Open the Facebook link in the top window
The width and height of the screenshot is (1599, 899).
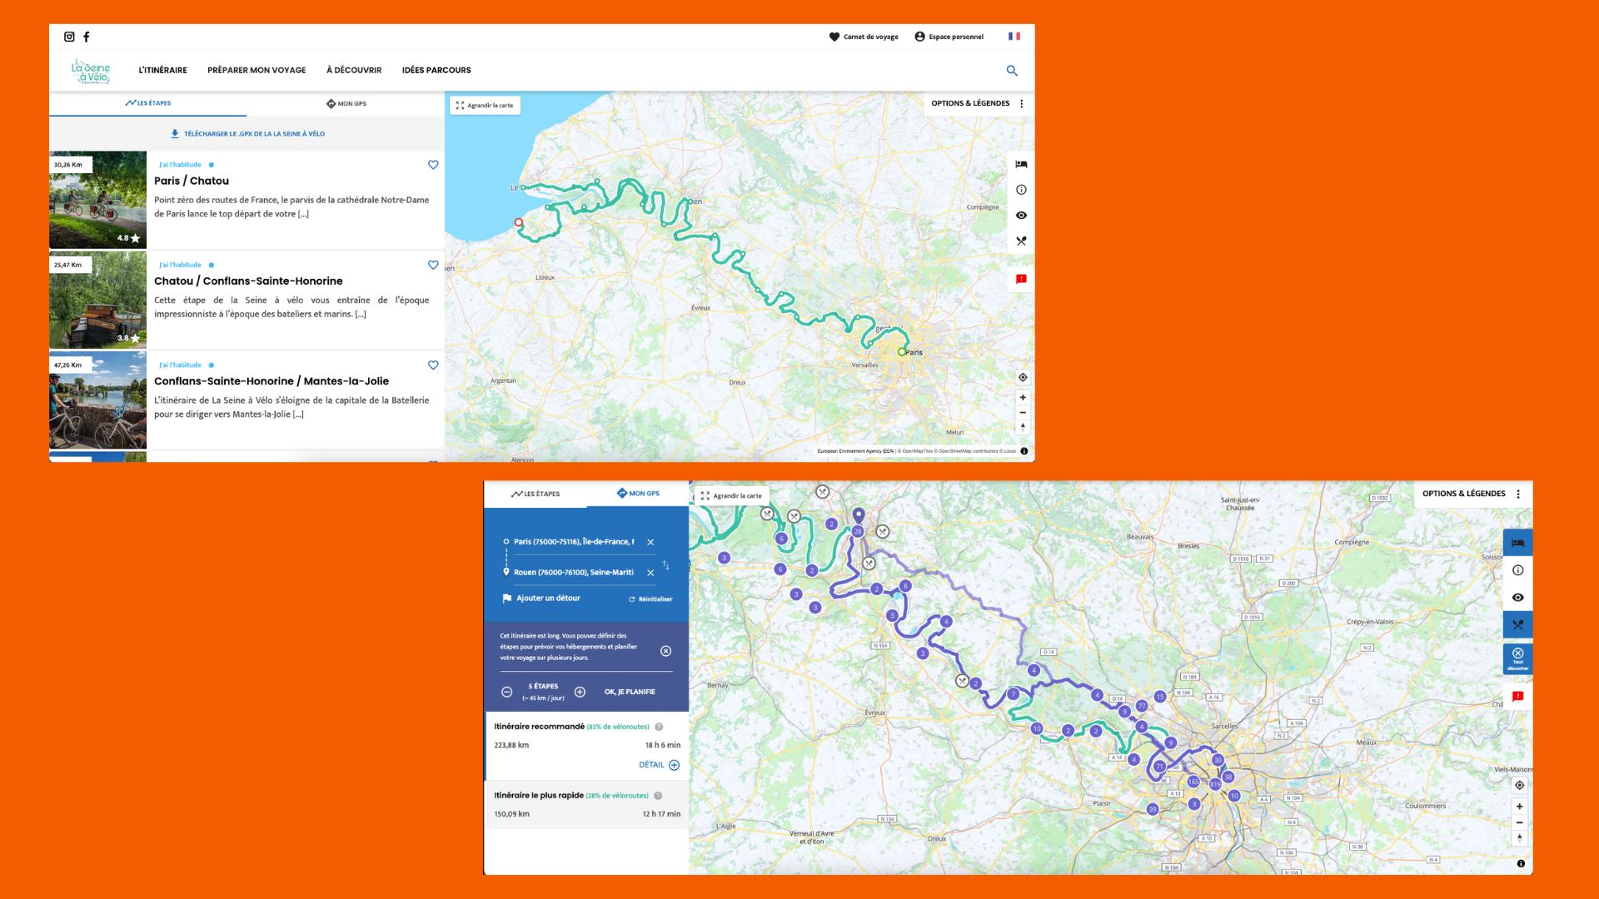[86, 37]
